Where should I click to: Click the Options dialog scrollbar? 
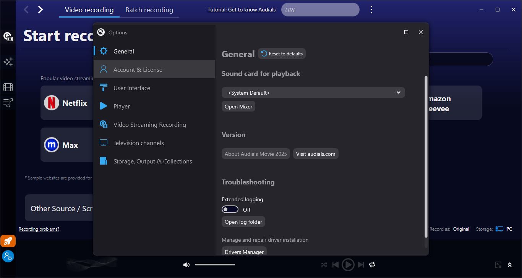(426, 157)
